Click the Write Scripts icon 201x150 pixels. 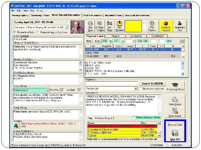(x=175, y=111)
